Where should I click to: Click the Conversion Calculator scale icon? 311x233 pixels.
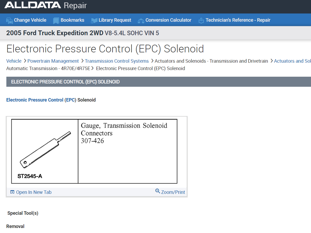coord(141,20)
